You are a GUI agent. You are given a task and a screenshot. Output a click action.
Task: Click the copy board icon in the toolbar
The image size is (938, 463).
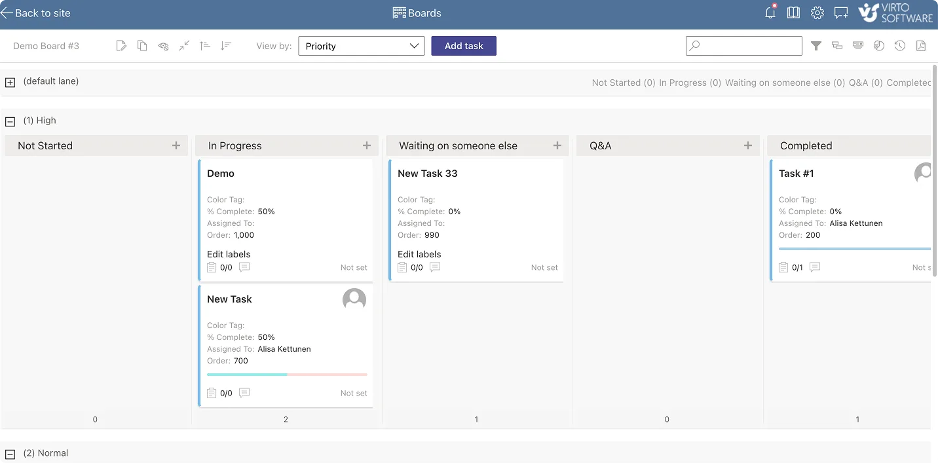(x=142, y=46)
